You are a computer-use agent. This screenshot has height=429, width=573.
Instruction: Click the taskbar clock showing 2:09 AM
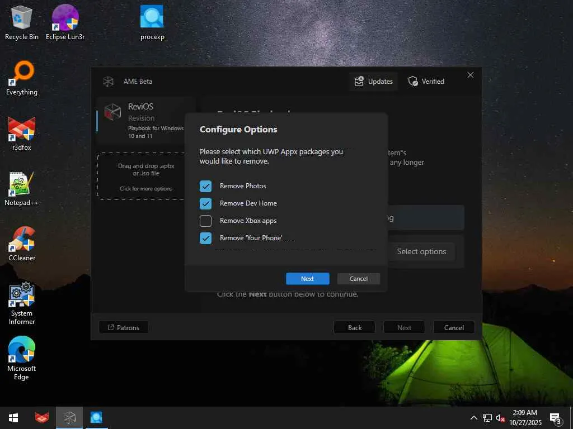(x=525, y=418)
